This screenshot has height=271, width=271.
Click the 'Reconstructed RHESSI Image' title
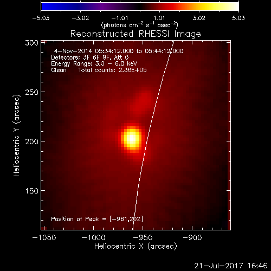point(135,34)
